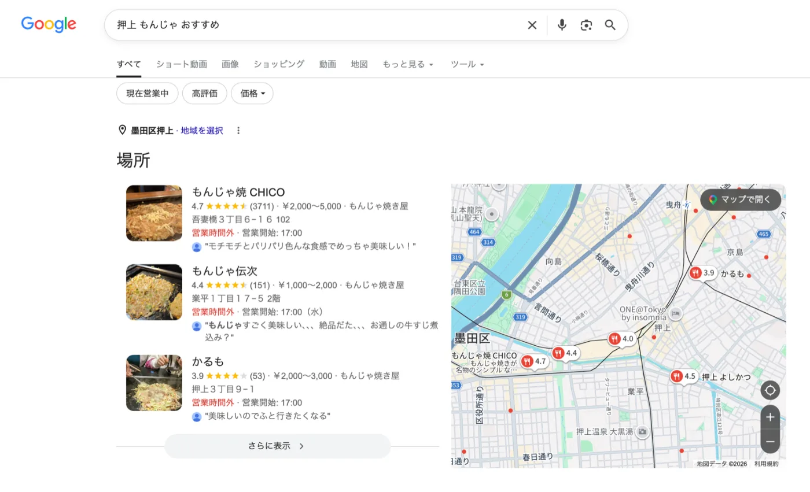Switch to 動画 tab

(327, 64)
